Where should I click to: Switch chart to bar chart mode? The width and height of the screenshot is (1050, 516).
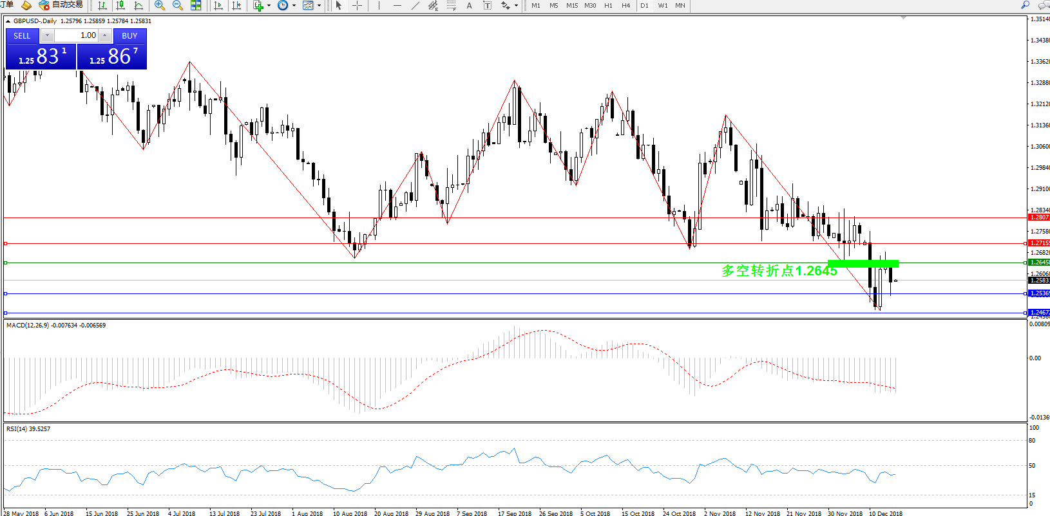[102, 6]
